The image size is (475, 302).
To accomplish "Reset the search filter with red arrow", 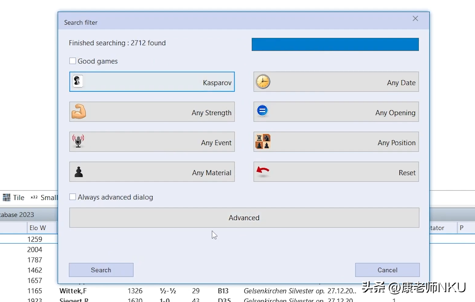I will 336,172.
